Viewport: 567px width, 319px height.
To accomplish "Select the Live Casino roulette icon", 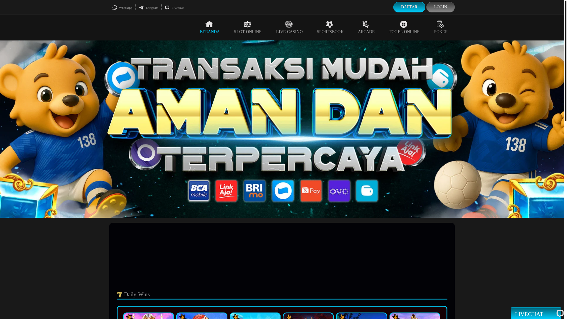I will 289,24.
